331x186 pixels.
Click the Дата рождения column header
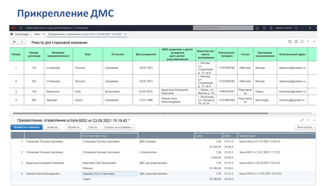tap(146, 54)
